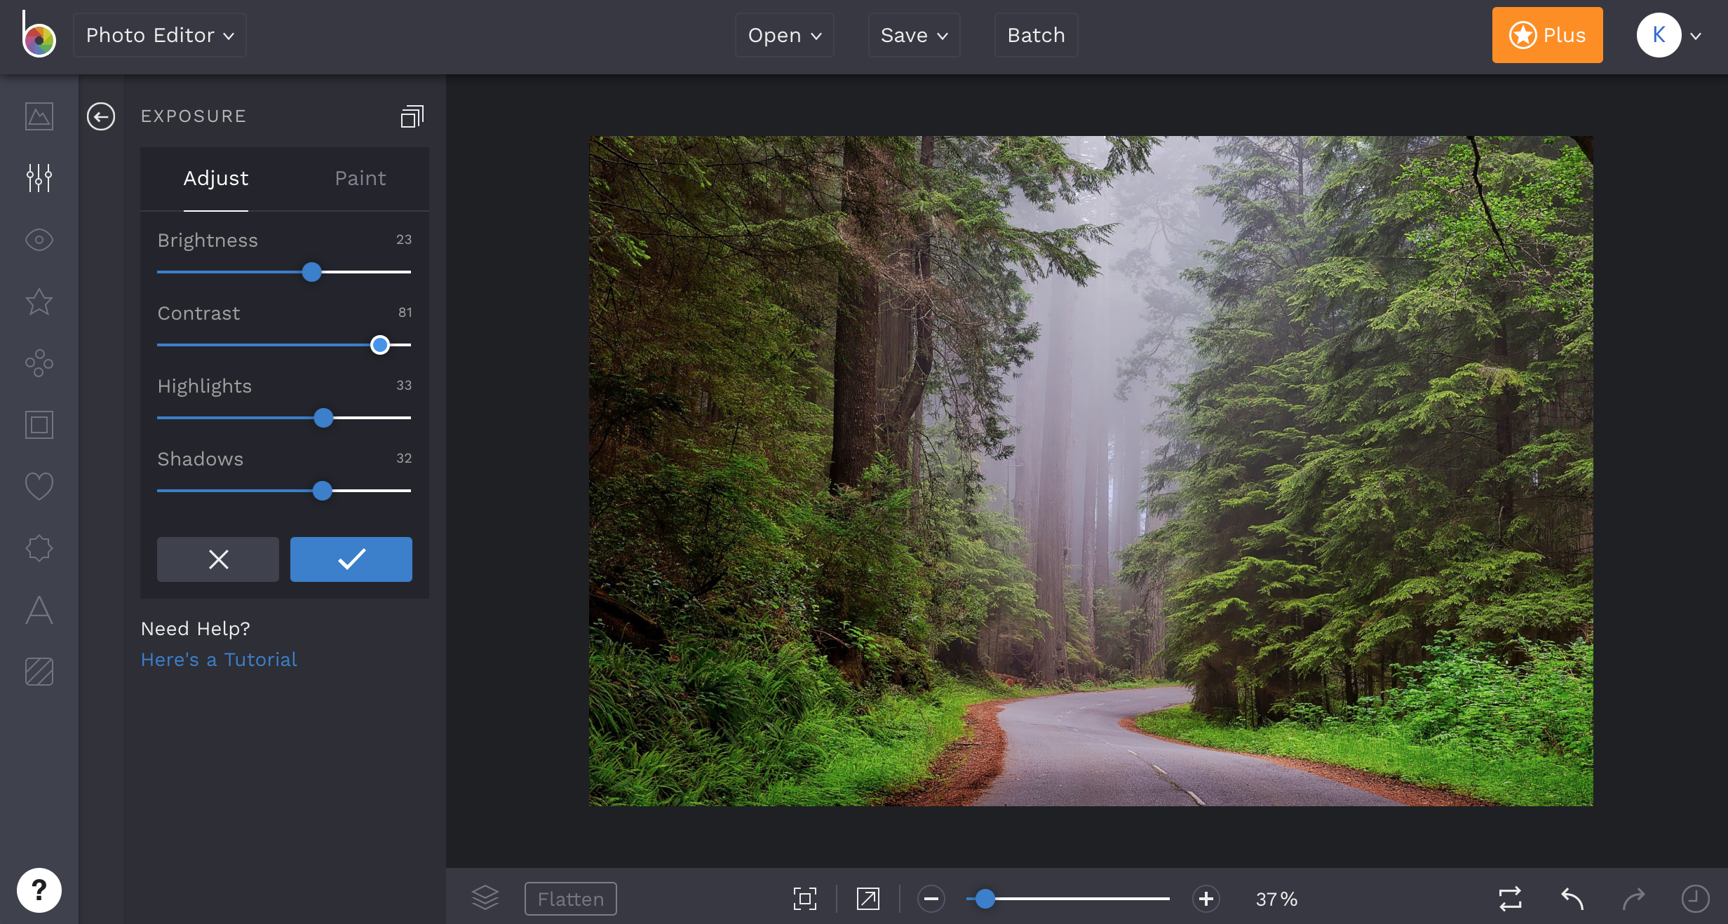Viewport: 1728px width, 924px height.
Task: Click the EXPOSURE panel title
Action: click(x=194, y=116)
